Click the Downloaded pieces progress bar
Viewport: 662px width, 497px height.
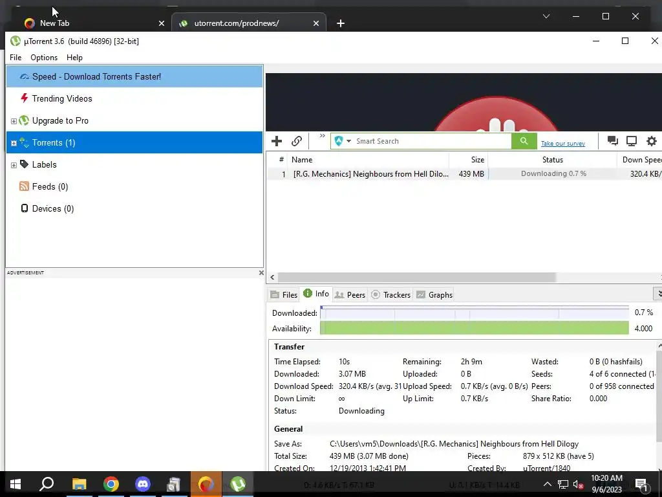[474, 313]
